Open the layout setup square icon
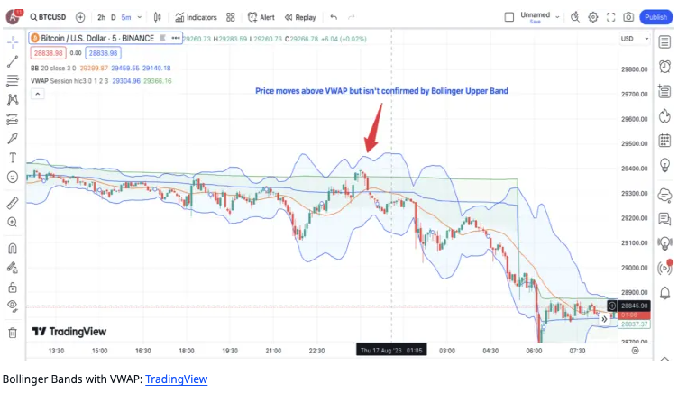 click(x=509, y=17)
